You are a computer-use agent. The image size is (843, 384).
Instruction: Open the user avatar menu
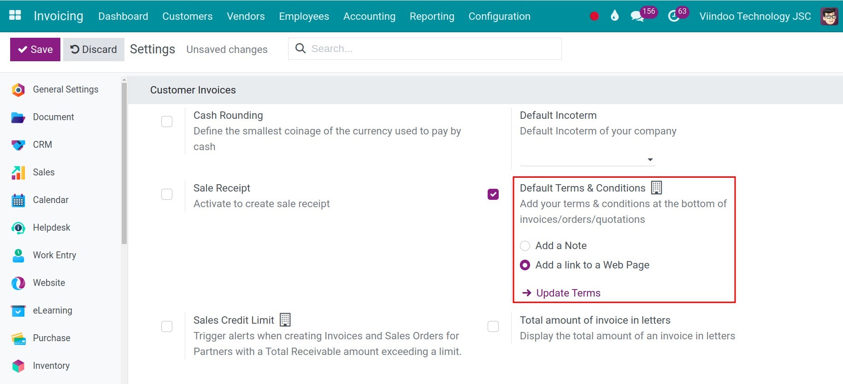(x=829, y=16)
